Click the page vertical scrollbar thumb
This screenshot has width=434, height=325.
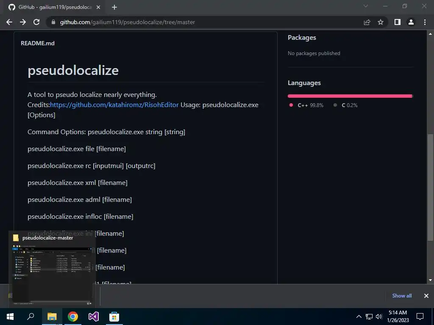point(431,187)
